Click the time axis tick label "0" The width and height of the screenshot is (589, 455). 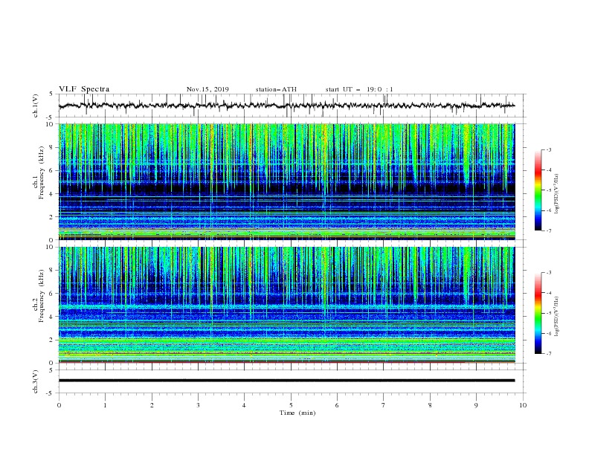point(59,405)
